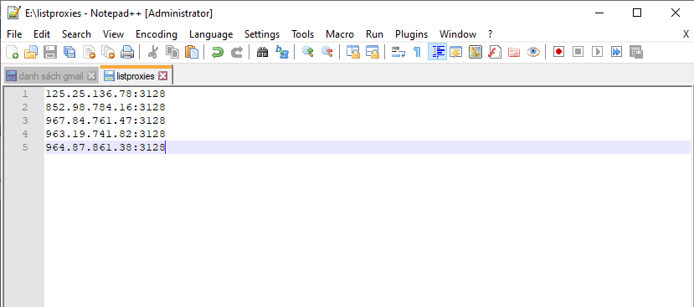Open the ? help menu
The height and width of the screenshot is (307, 694).
490,34
